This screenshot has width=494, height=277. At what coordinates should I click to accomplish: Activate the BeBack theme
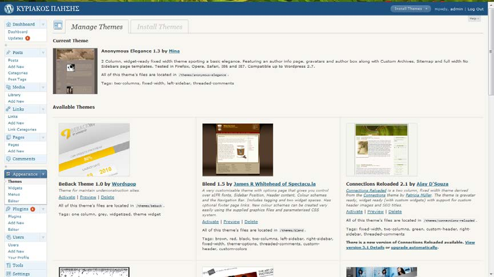67,197
